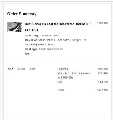The width and height of the screenshot is (113, 120).
Task: Click the Subtotal label
Action: (63, 69)
